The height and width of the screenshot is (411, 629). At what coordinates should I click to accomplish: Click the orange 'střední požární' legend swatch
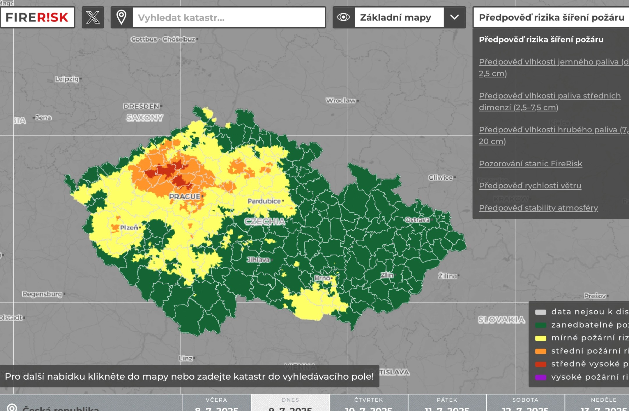click(540, 351)
